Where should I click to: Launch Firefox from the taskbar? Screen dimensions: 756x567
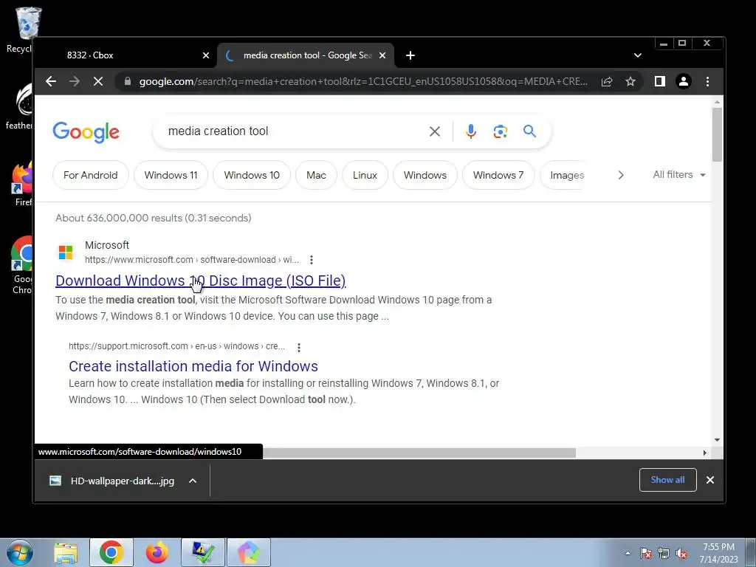tap(157, 552)
